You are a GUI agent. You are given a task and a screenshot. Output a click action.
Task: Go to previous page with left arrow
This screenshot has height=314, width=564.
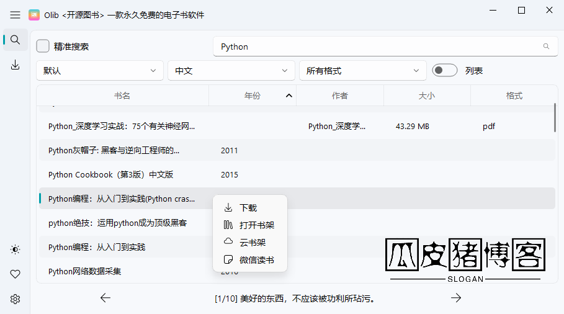pos(105,298)
